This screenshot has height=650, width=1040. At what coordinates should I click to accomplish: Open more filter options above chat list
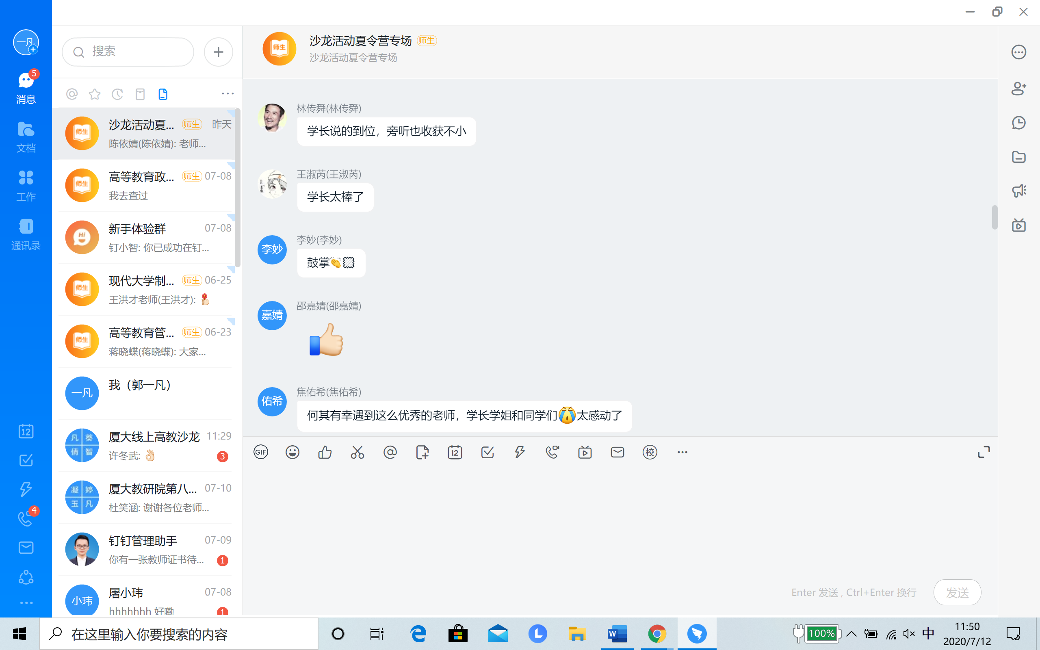tap(227, 94)
